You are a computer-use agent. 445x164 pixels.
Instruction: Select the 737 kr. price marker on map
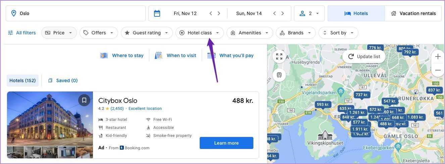[x=362, y=95]
